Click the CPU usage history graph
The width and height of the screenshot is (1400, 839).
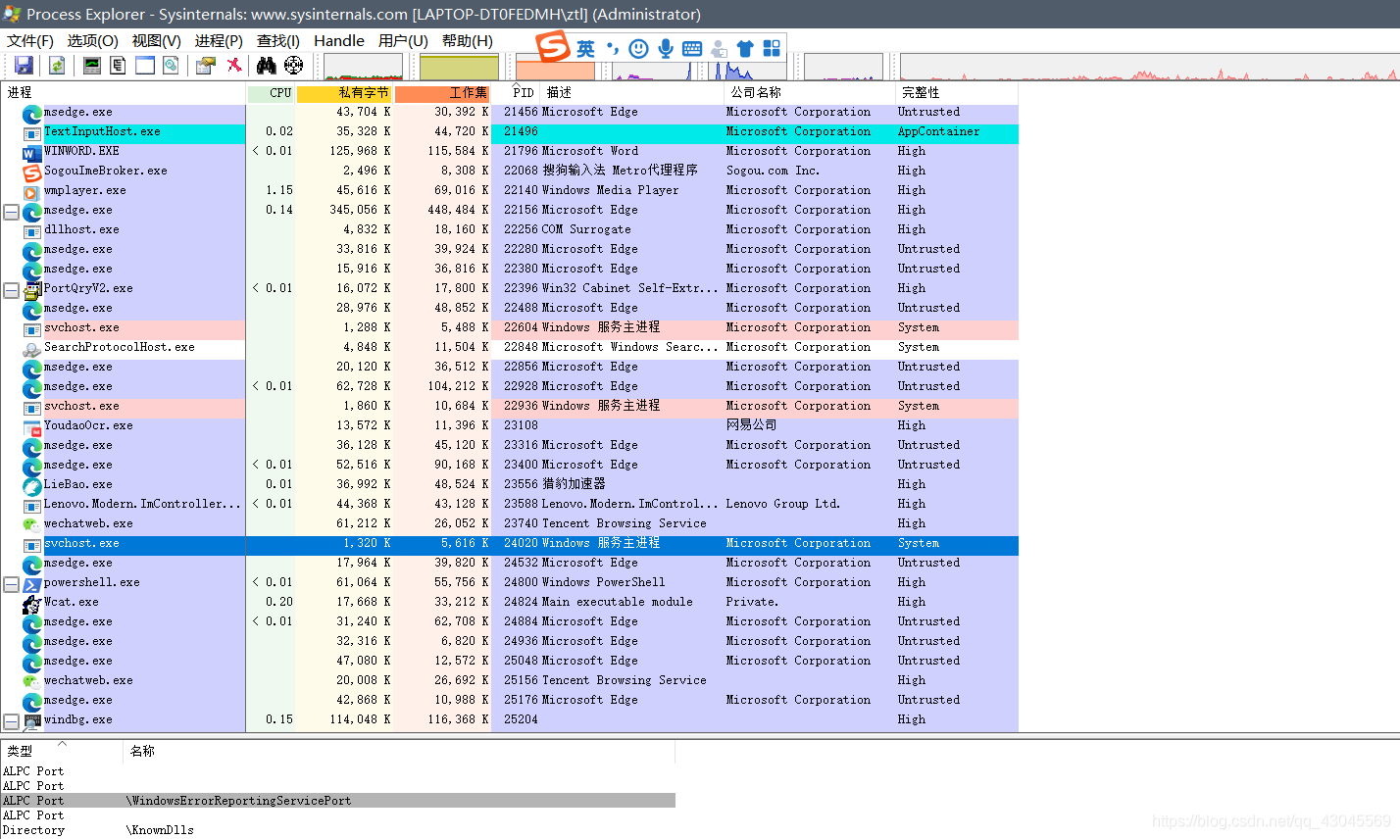(x=363, y=68)
